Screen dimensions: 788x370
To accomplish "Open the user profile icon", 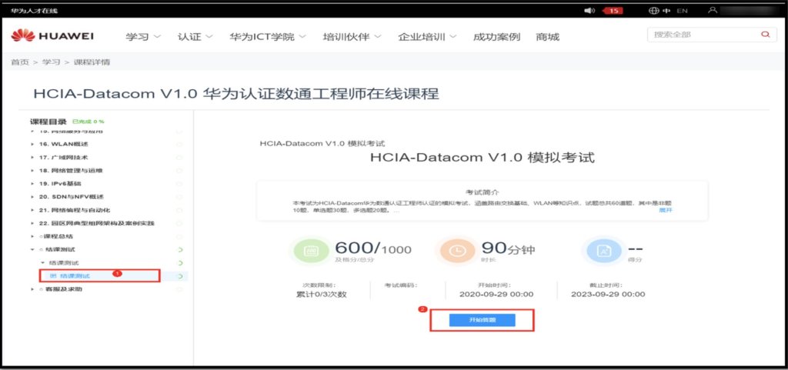I will 713,11.
